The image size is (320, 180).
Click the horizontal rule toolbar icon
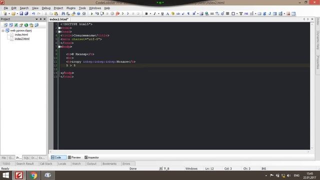[x=212, y=13]
